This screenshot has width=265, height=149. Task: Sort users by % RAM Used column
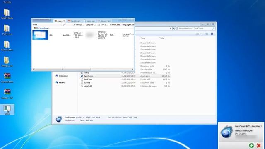[115, 25]
